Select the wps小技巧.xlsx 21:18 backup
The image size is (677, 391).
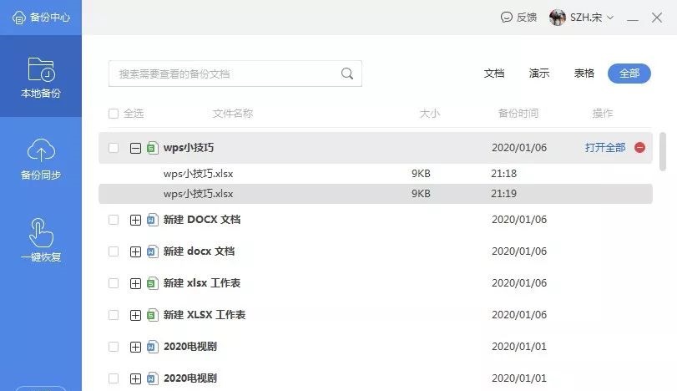coord(375,174)
